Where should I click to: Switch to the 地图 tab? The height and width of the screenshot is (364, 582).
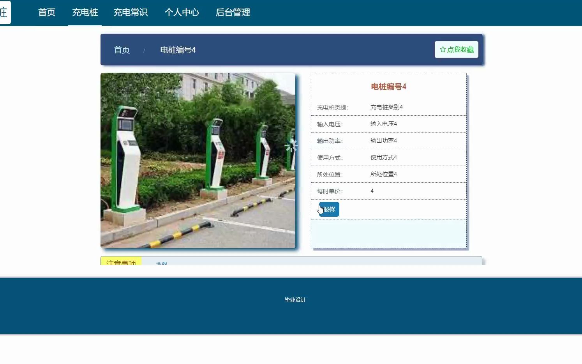pos(161,263)
